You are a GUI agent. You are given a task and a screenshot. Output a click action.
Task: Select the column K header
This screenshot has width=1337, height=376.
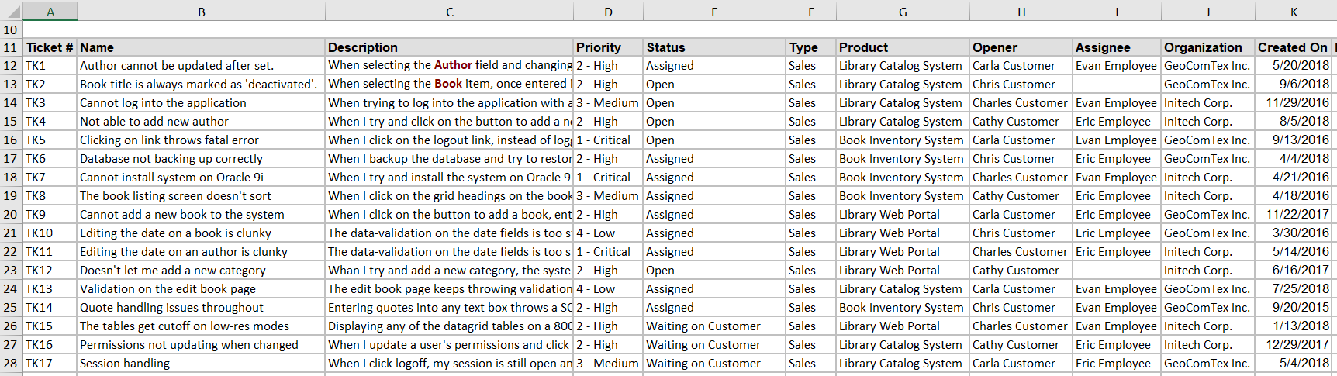click(x=1294, y=12)
